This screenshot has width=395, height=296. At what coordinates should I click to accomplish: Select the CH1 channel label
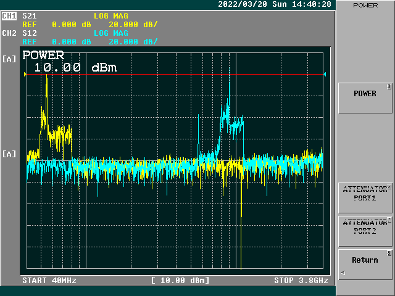tap(9, 16)
